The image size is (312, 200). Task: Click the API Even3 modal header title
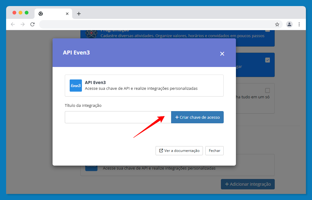pos(76,53)
